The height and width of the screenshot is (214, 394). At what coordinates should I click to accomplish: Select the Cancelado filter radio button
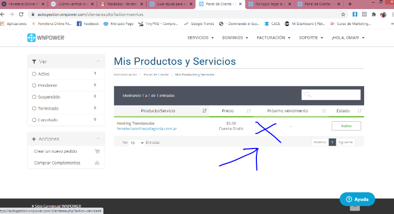(x=35, y=120)
